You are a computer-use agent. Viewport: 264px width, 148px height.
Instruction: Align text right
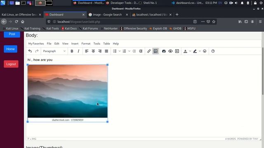point(100,51)
